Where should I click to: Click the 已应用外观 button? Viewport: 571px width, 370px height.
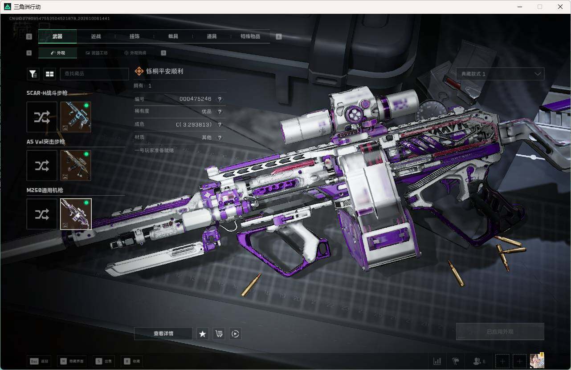point(500,332)
